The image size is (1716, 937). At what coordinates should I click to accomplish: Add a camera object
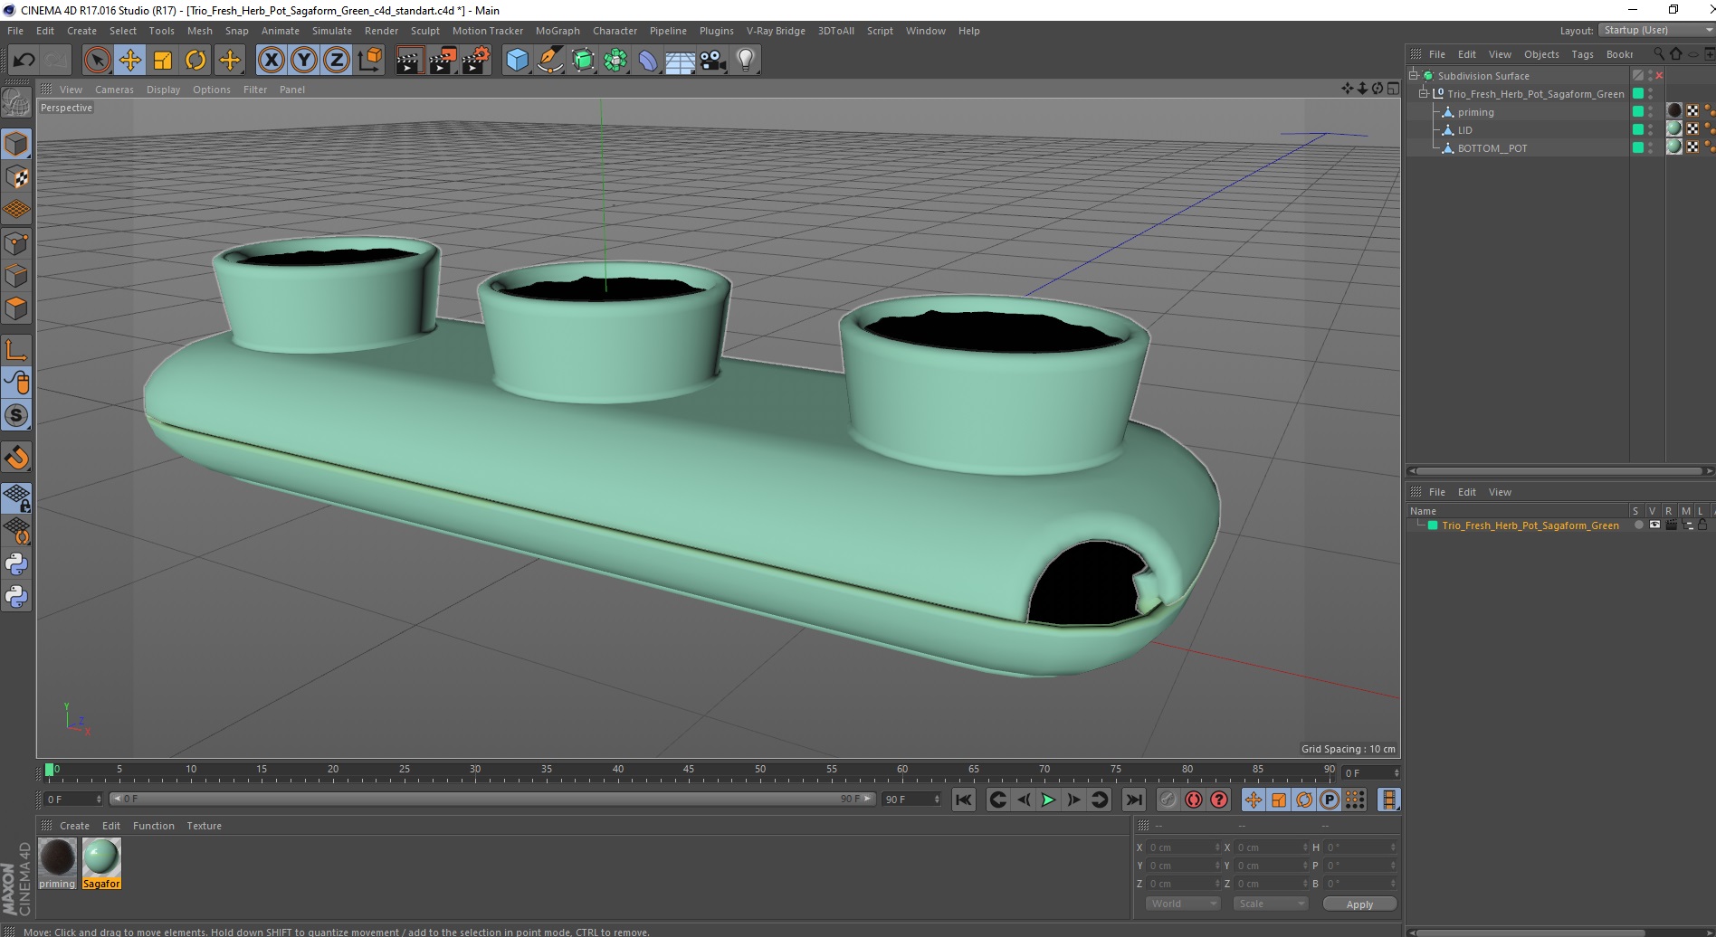[x=713, y=61]
